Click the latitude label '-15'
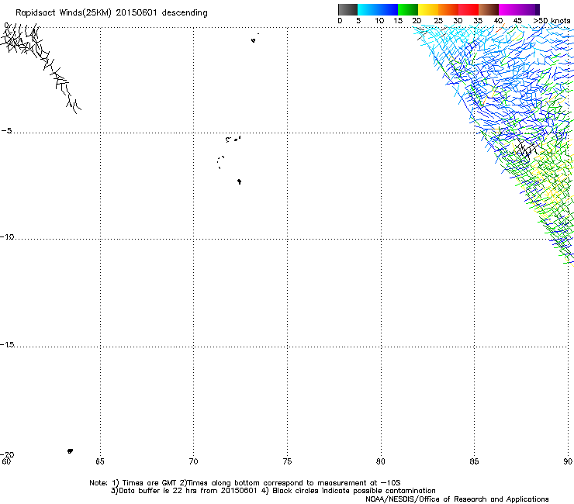574x504 pixels. 7,344
